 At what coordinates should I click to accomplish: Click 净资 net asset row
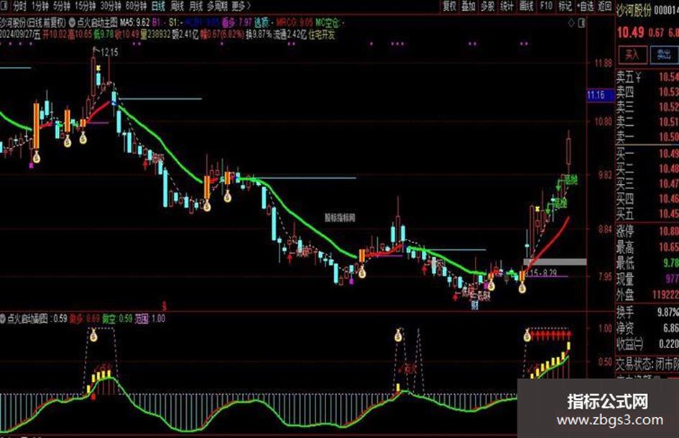click(647, 328)
